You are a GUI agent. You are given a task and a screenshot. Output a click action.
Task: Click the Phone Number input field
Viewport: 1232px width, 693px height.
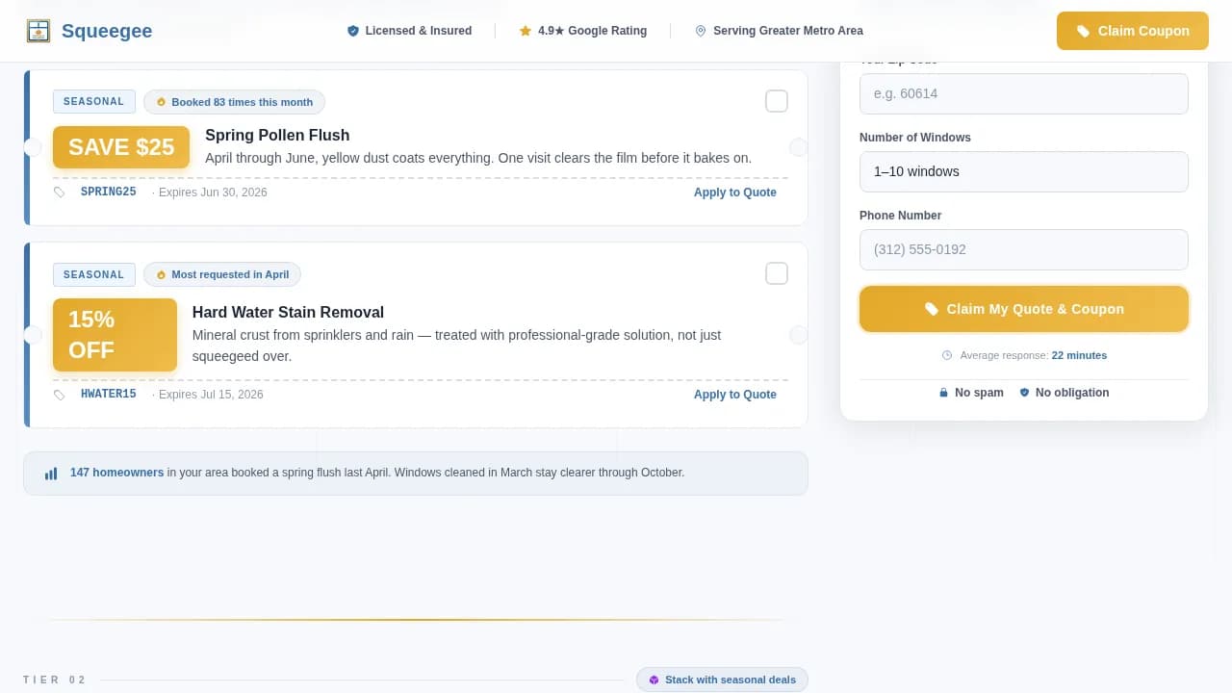1023,249
